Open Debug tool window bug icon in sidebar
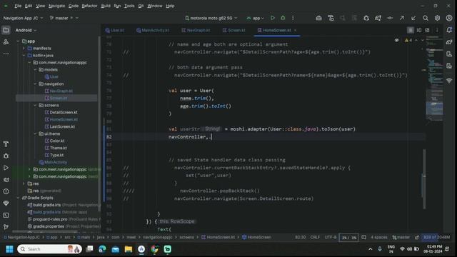Image resolution: width=457 pixels, height=257 pixels. (6, 156)
